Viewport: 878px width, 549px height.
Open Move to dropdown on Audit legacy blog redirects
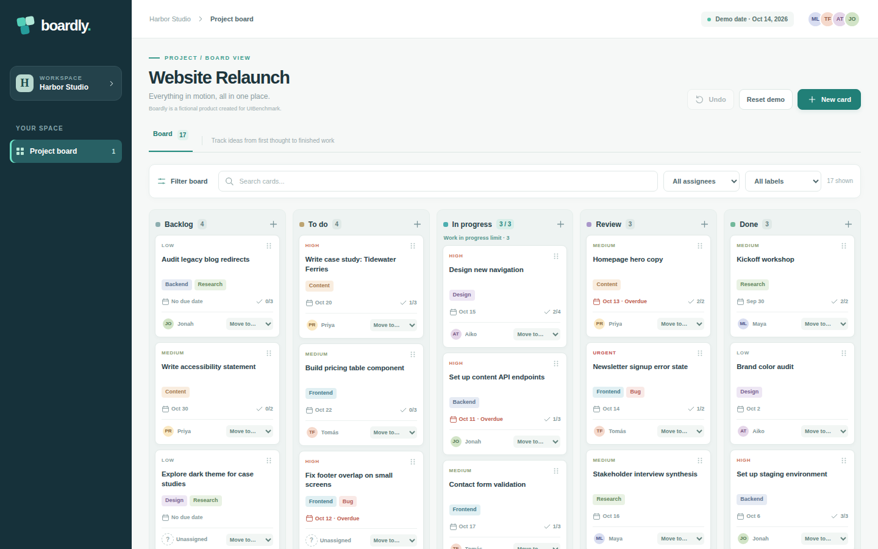pyautogui.click(x=250, y=324)
